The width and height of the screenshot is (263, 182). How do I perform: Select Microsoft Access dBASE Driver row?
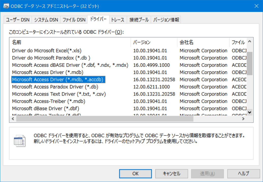70,65
